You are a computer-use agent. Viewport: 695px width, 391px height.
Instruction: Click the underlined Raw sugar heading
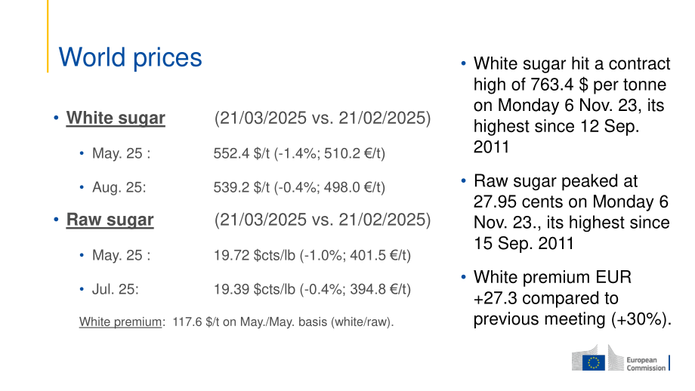click(110, 220)
